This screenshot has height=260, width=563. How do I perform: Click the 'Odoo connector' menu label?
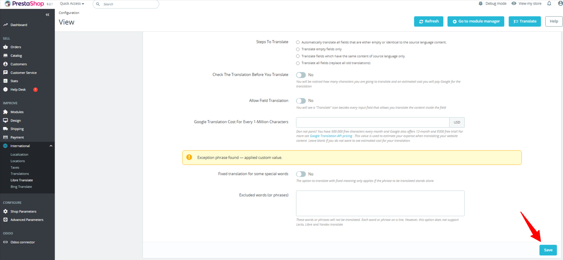23,242
